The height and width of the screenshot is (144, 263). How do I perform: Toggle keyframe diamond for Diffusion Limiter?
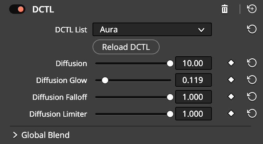(231, 113)
